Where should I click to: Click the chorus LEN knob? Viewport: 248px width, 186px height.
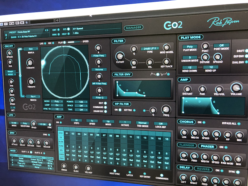pos(184,132)
